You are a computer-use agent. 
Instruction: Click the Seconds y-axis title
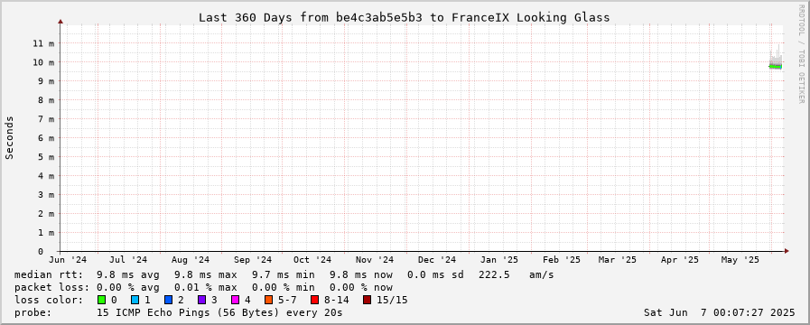pos(9,137)
